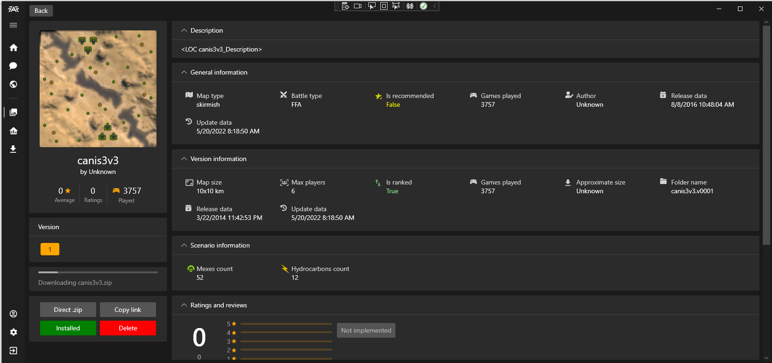Open the maps gallery sidebar icon

tap(13, 112)
